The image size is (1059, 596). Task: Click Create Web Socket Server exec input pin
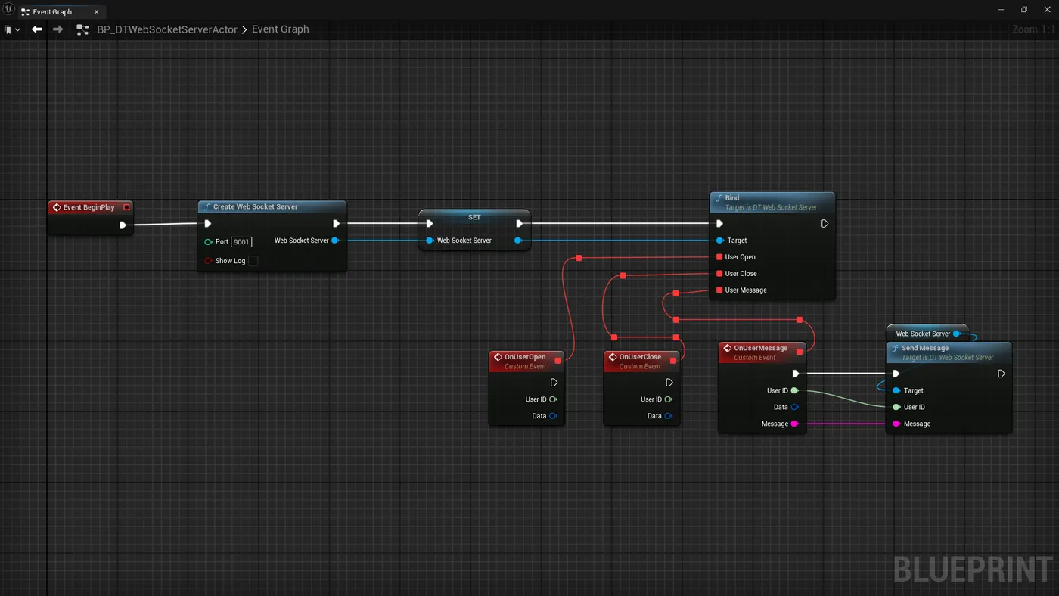(x=208, y=224)
